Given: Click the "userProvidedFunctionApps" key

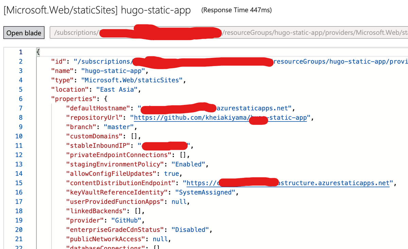Looking at the screenshot, I should [x=115, y=202].
